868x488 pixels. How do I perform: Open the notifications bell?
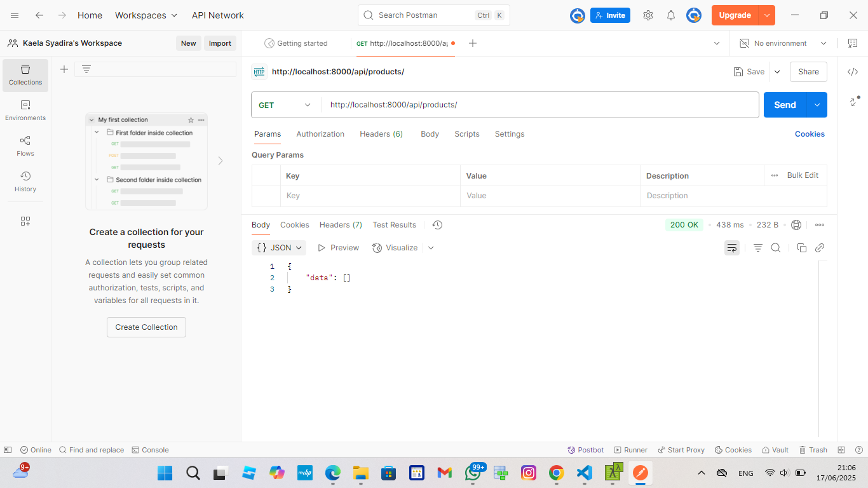[x=670, y=15]
